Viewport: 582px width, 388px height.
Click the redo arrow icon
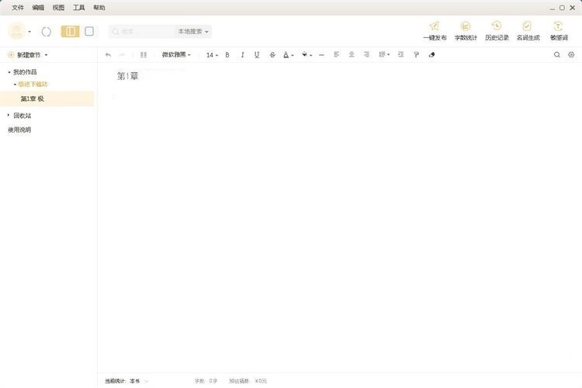pos(121,55)
